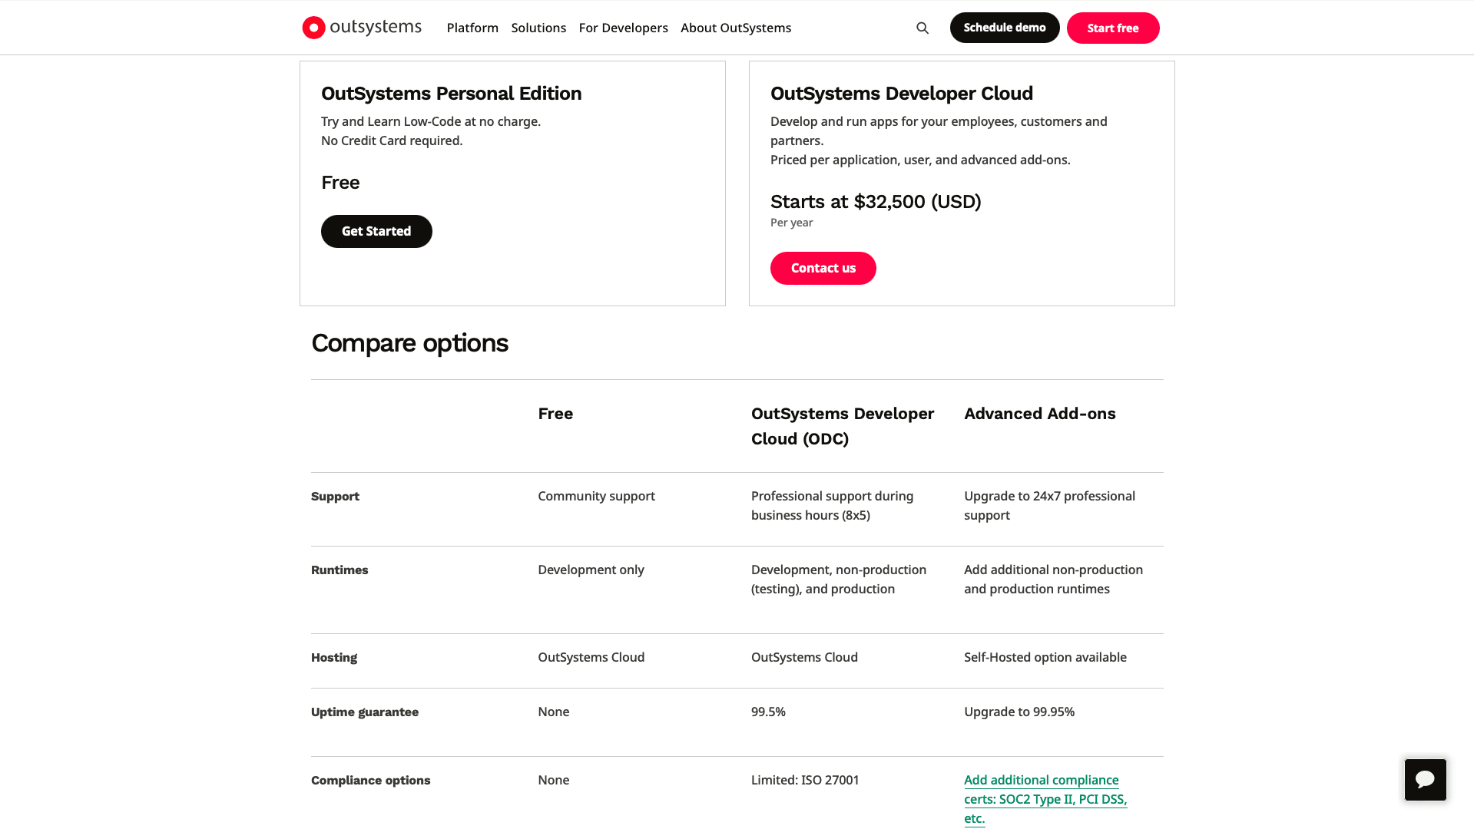Click the Free column header

point(555,414)
